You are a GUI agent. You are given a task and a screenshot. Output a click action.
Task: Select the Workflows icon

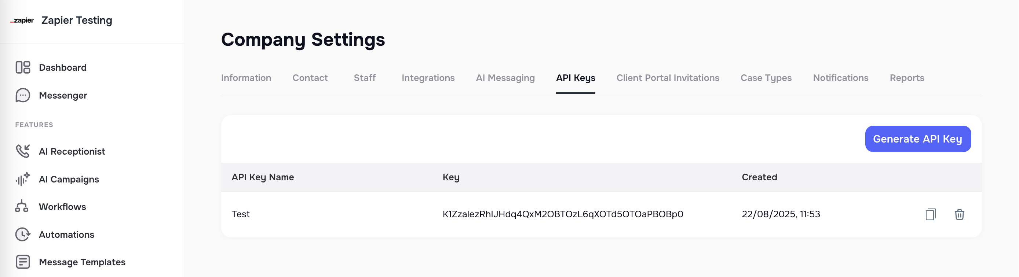22,207
